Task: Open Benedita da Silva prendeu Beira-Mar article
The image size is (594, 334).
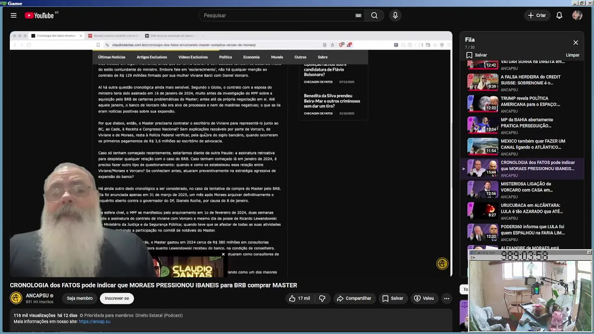Action: (x=332, y=101)
